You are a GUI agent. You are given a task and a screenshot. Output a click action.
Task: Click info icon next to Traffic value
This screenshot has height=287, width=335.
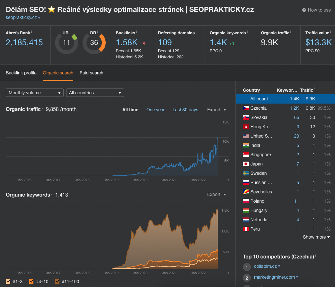tap(331, 32)
